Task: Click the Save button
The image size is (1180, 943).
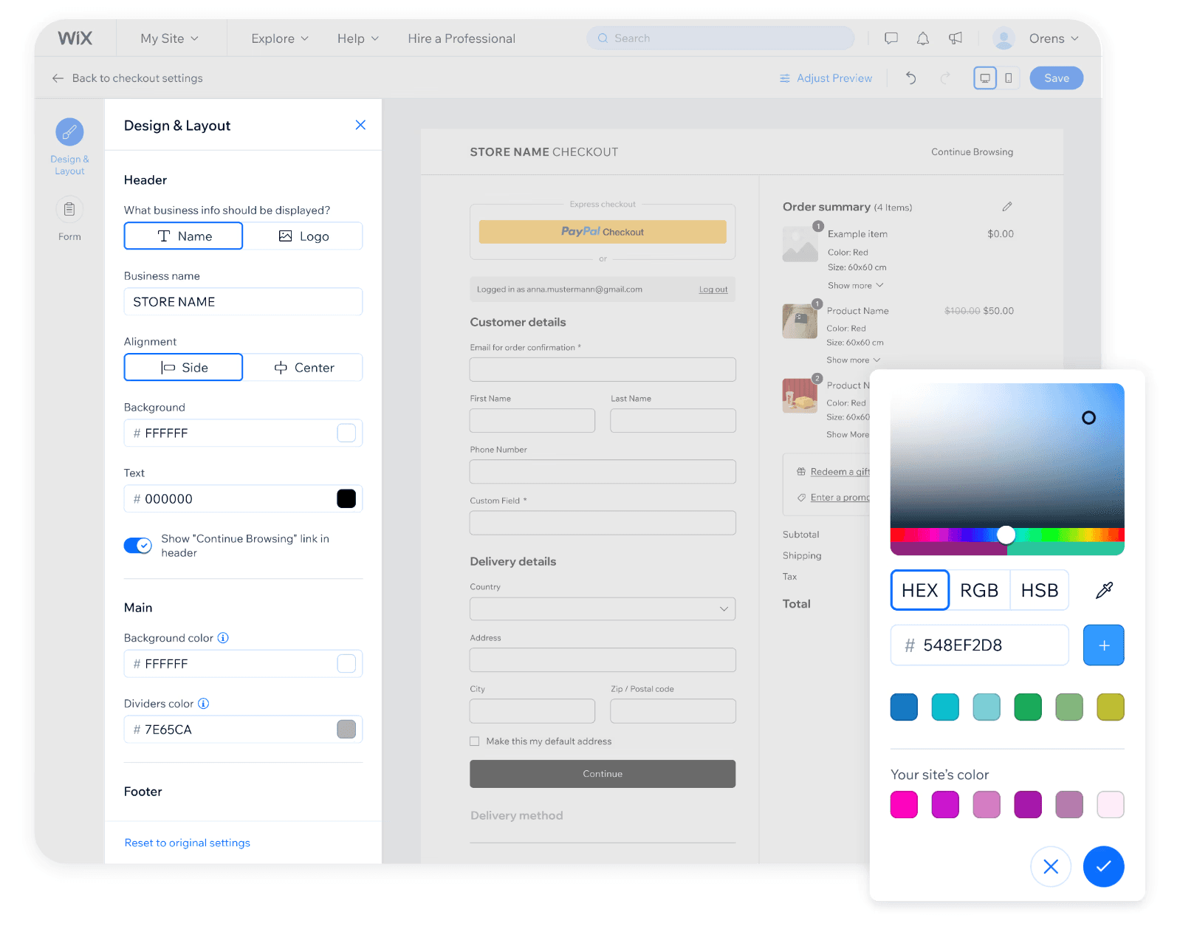Action: (1057, 78)
